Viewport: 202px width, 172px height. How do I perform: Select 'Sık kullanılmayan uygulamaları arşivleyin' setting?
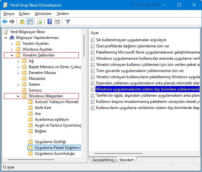(131, 40)
